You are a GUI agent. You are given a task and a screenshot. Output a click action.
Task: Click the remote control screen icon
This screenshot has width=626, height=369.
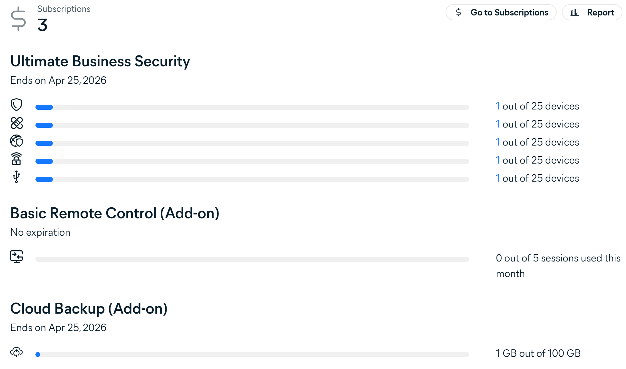pos(16,257)
